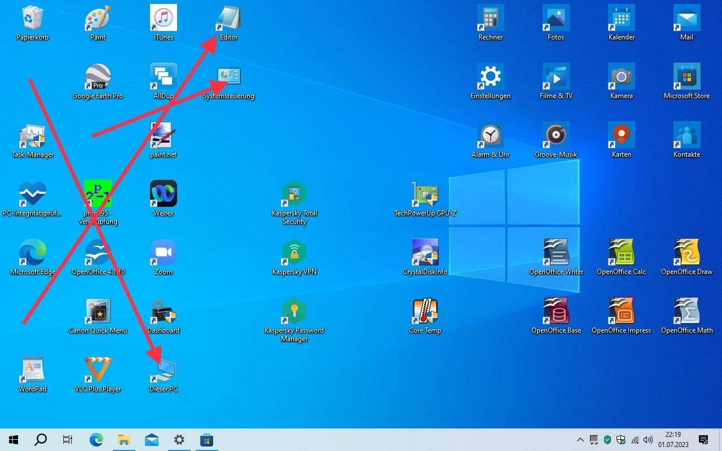Show hidden system tray icons

[x=580, y=440]
